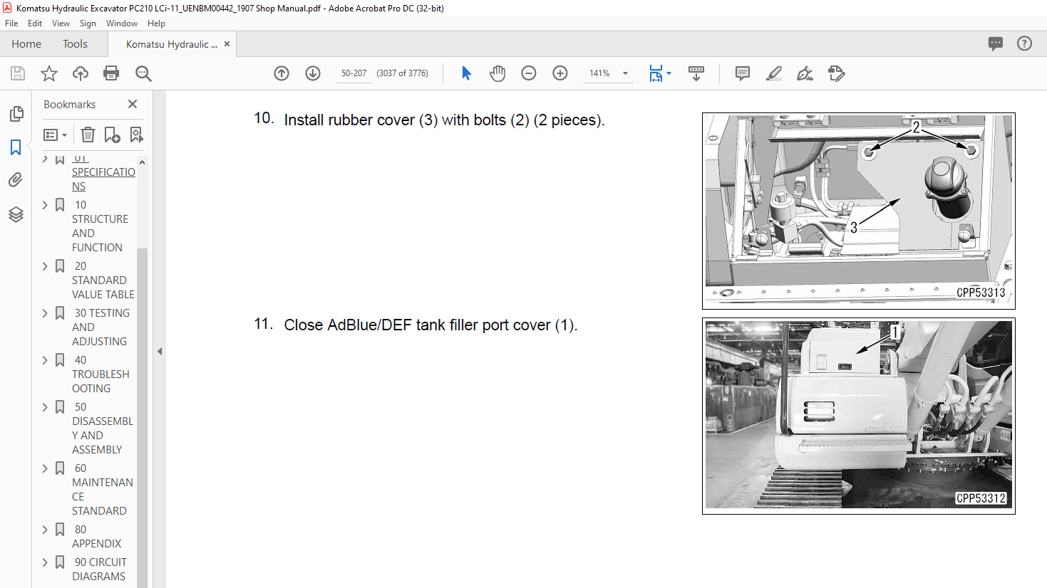
Task: Click the Save file icon
Action: [18, 73]
